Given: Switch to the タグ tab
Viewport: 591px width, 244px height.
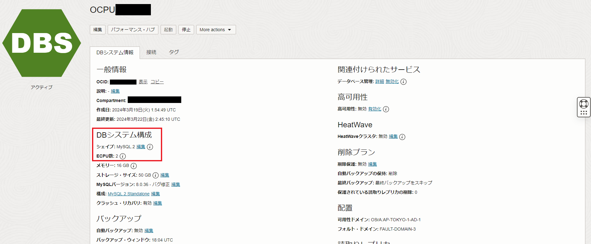Looking at the screenshot, I should pyautogui.click(x=174, y=52).
